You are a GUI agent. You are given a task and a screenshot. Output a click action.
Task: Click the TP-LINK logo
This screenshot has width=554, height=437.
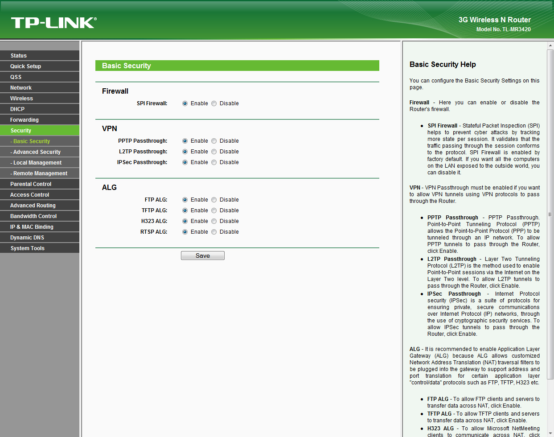pos(53,23)
